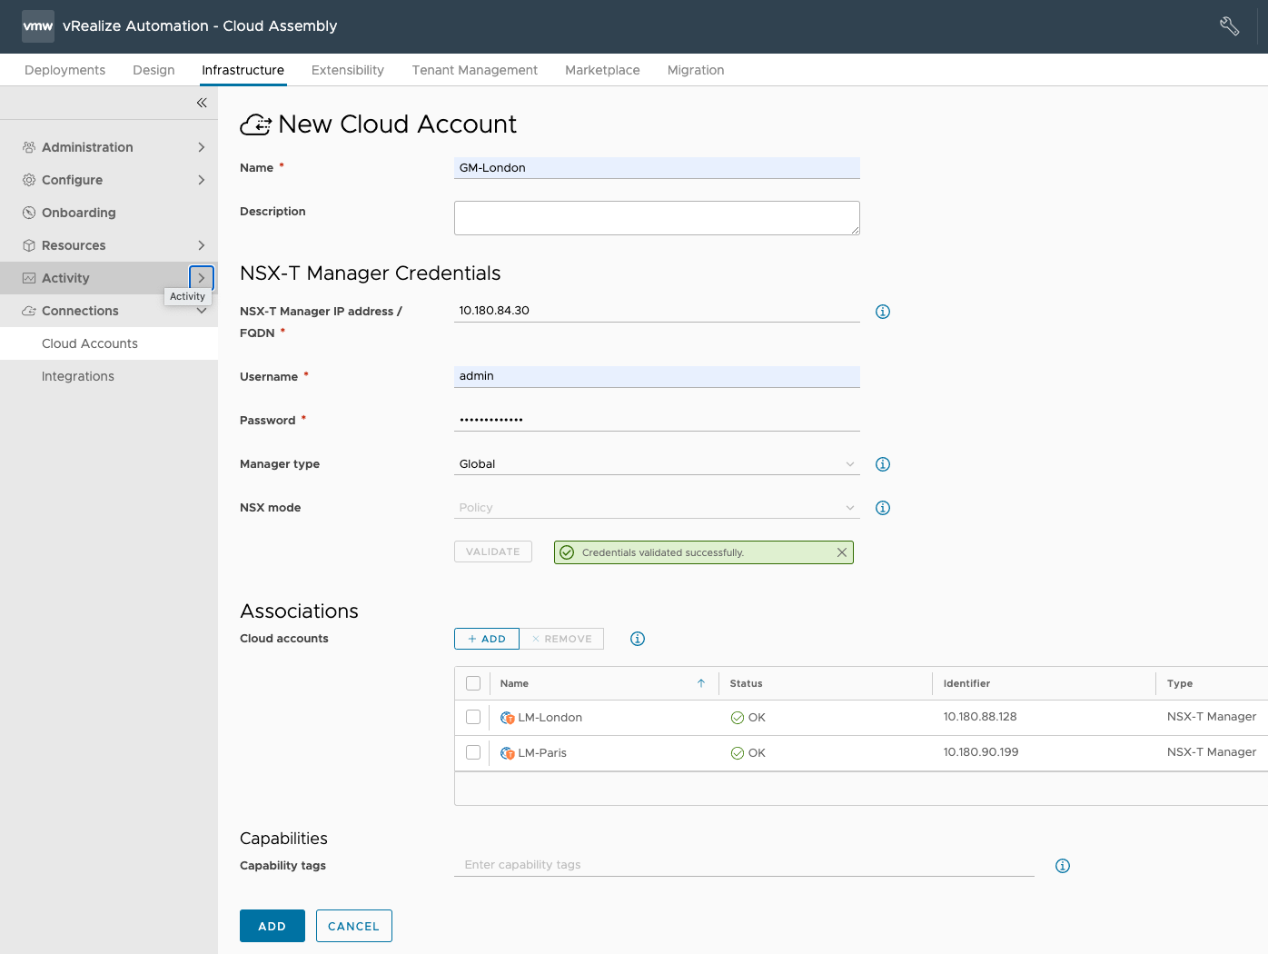
Task: Collapse the sidebar with double-chevron icon
Action: [x=202, y=103]
